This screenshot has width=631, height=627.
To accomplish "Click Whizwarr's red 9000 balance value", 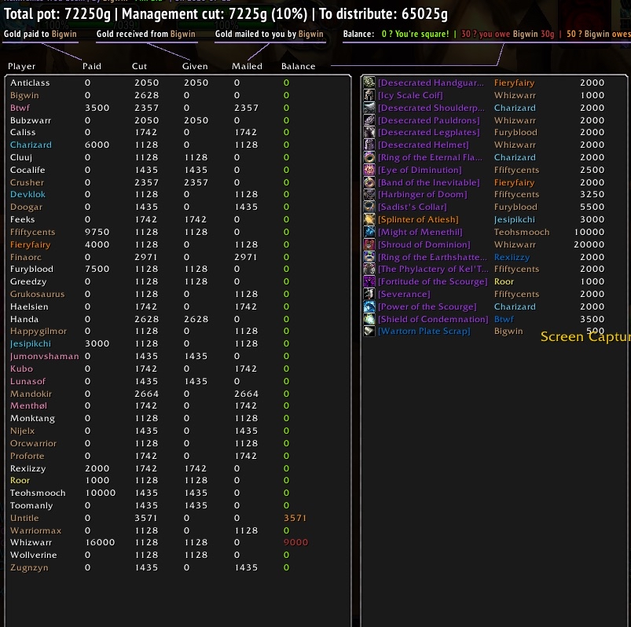I will click(x=295, y=542).
